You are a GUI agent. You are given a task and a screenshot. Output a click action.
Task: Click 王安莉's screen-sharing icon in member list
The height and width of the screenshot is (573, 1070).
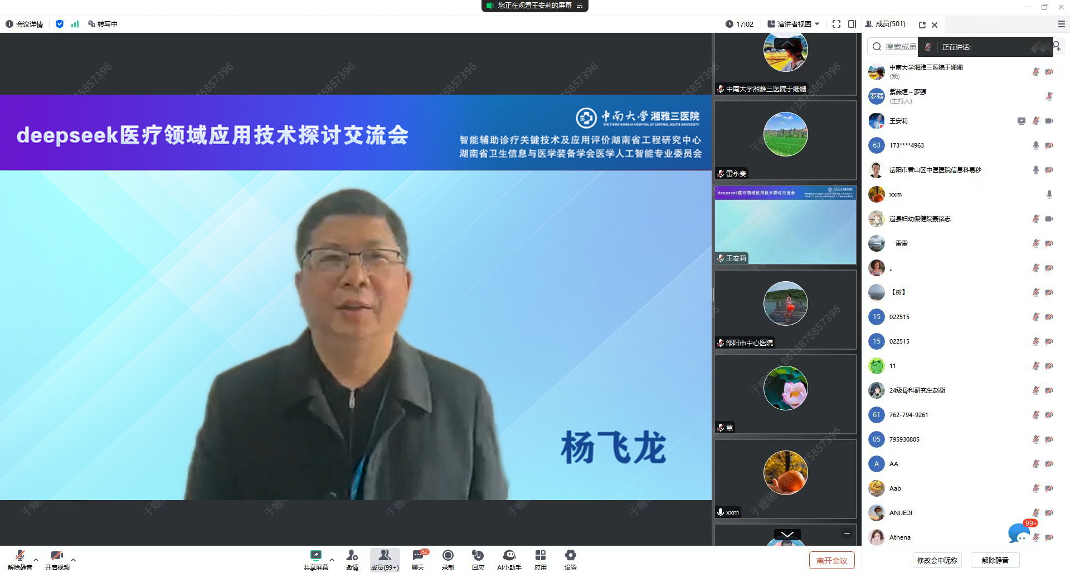[1021, 121]
